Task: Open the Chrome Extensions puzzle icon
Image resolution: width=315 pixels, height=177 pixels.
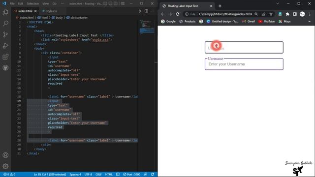Action: (x=287, y=14)
